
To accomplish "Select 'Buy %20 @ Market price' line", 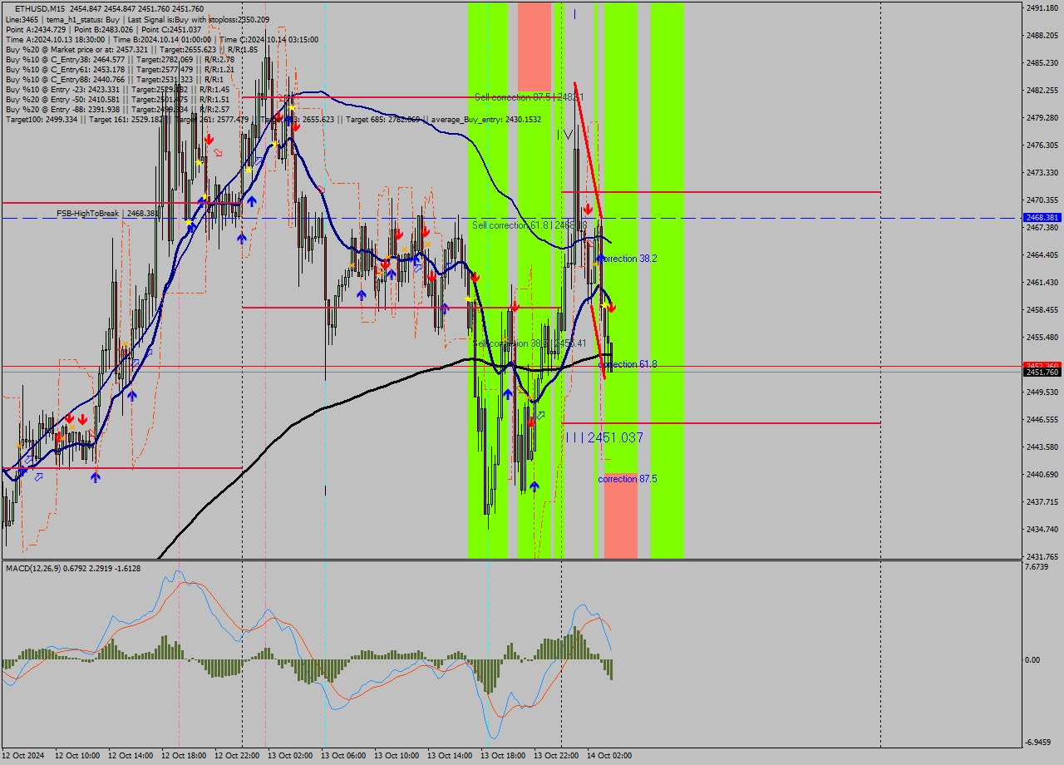I will pos(131,49).
